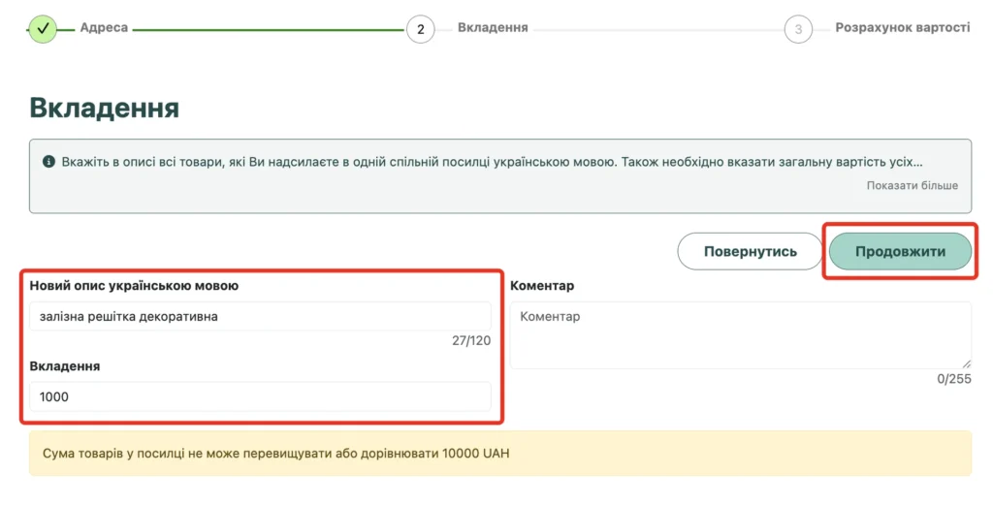This screenshot has width=993, height=505.
Task: Focus the Ukrainian description input field
Action: coord(260,316)
